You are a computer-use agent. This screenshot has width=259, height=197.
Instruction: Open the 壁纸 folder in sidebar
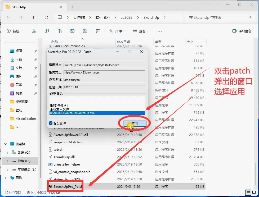pos(19,110)
